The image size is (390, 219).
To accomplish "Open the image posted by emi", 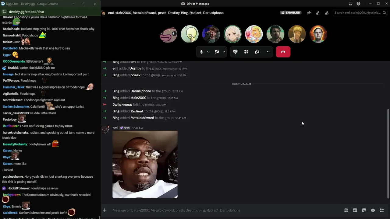I will pyautogui.click(x=145, y=164).
